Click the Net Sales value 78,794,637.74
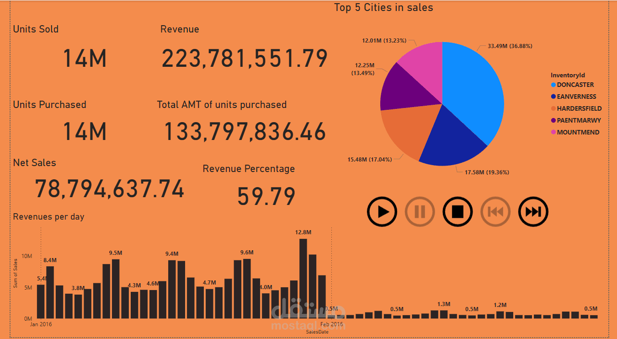The image size is (617, 339). [x=110, y=188]
